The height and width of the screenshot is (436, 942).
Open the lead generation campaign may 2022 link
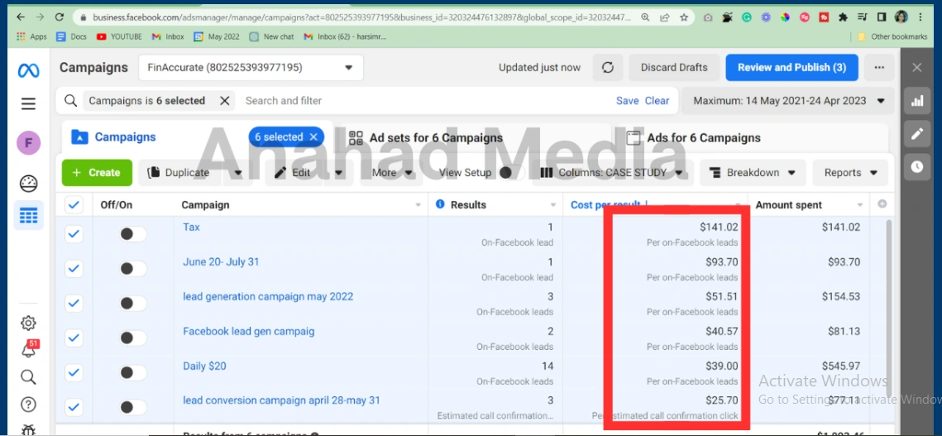coord(268,296)
